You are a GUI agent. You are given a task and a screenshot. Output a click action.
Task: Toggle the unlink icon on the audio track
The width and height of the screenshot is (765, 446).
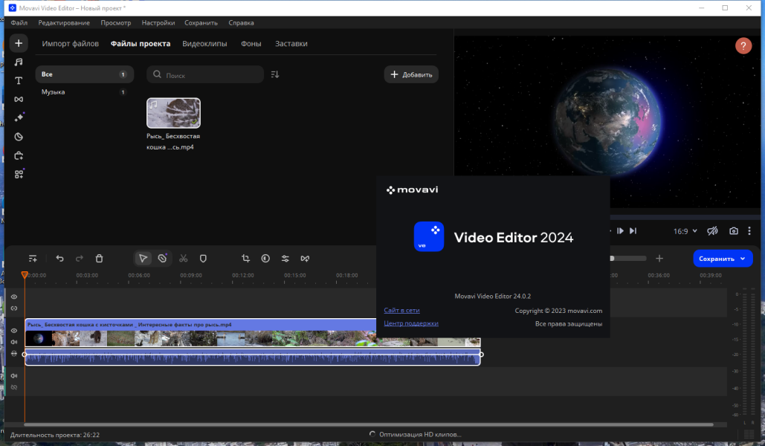13,387
